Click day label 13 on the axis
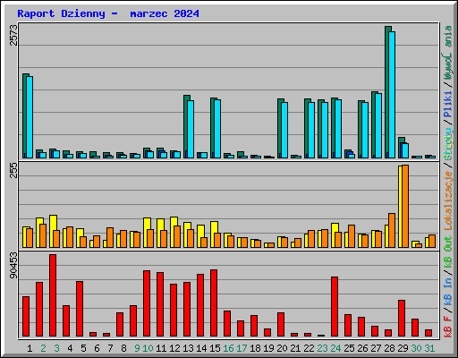458x358 pixels. click(x=188, y=348)
